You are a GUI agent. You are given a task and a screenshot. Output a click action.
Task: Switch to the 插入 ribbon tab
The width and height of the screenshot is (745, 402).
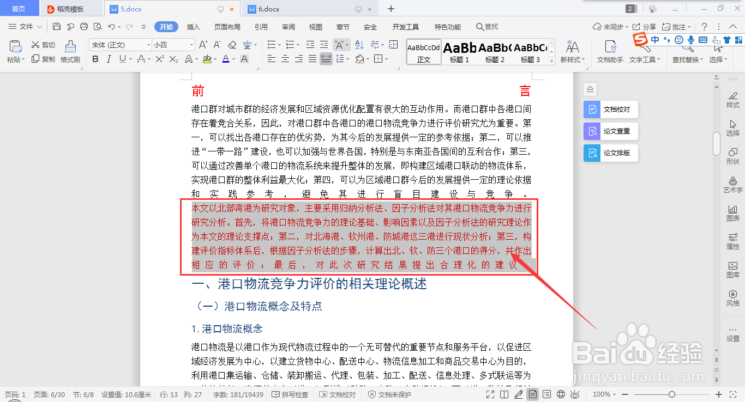[x=193, y=26]
